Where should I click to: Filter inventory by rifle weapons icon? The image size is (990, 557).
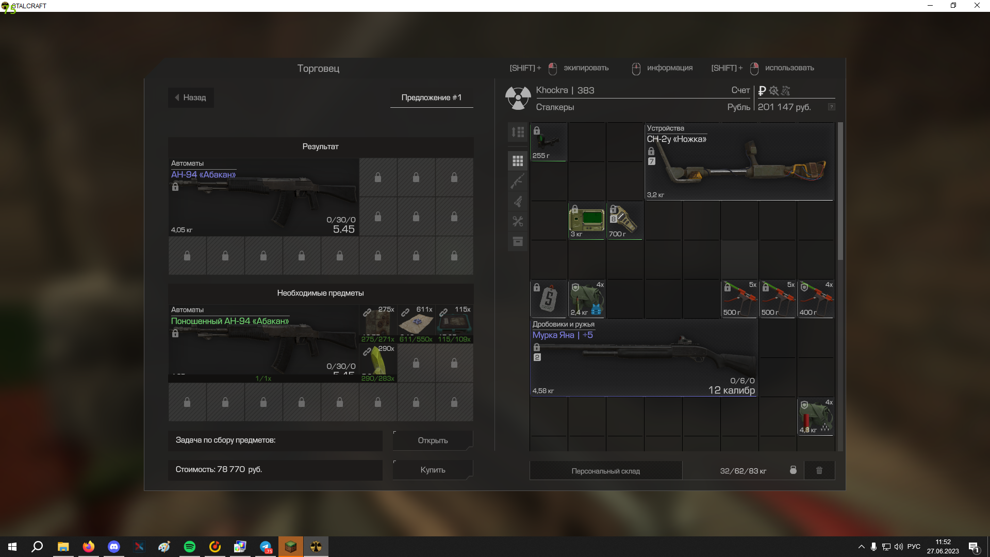coord(518,181)
